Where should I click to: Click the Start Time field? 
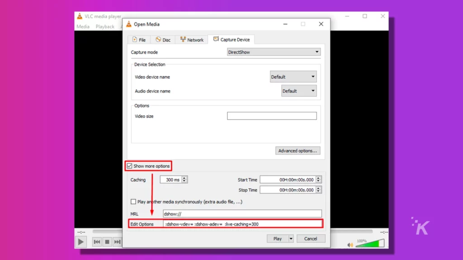point(288,180)
